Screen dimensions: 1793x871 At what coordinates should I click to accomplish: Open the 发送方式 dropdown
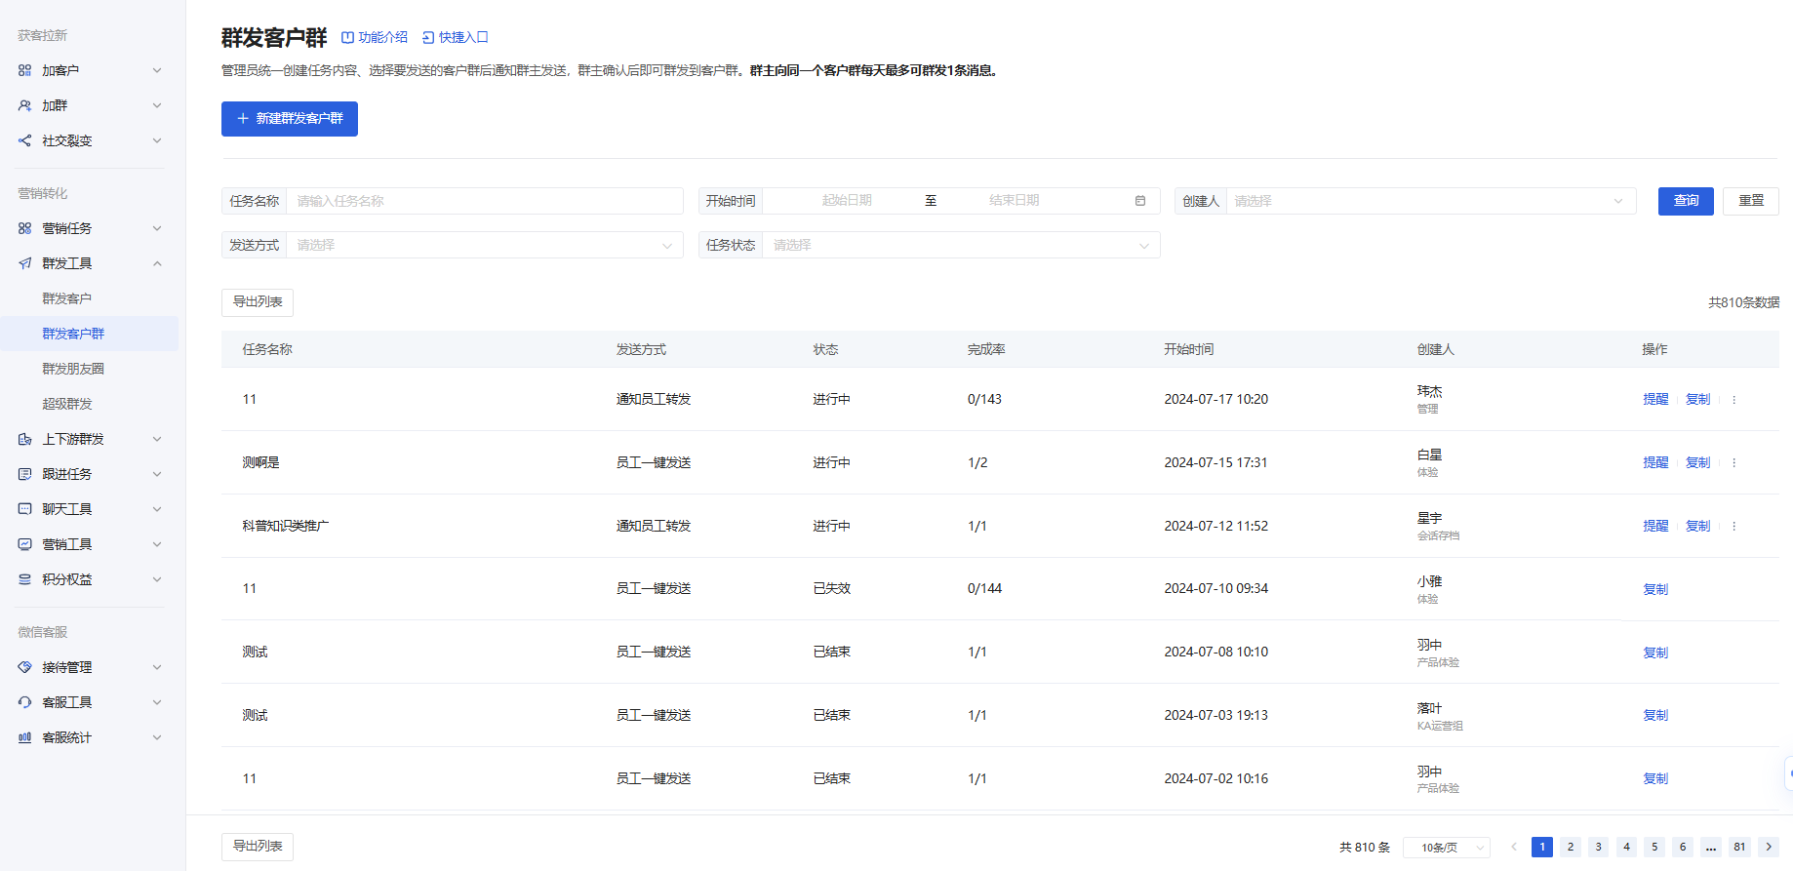pyautogui.click(x=485, y=245)
